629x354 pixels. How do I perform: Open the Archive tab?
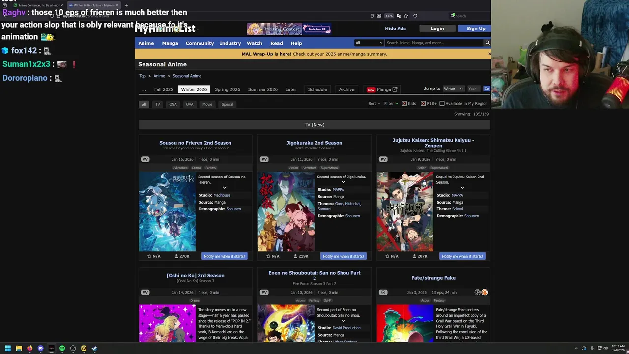(346, 89)
